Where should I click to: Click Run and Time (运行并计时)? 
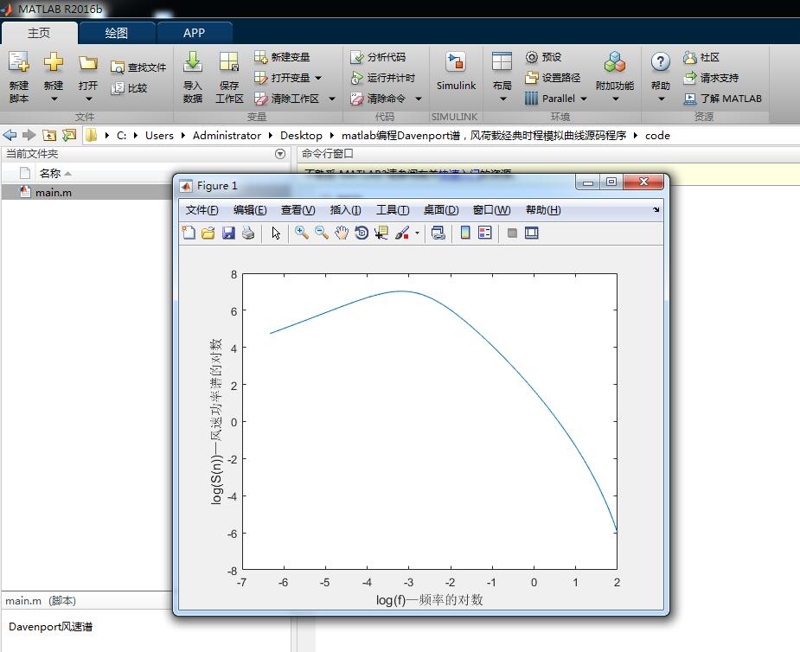point(382,78)
